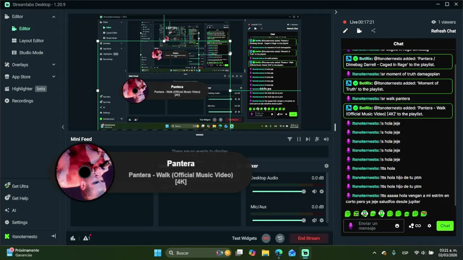Click the heart-eyes emote
This screenshot has width=463, height=260.
[424, 214]
